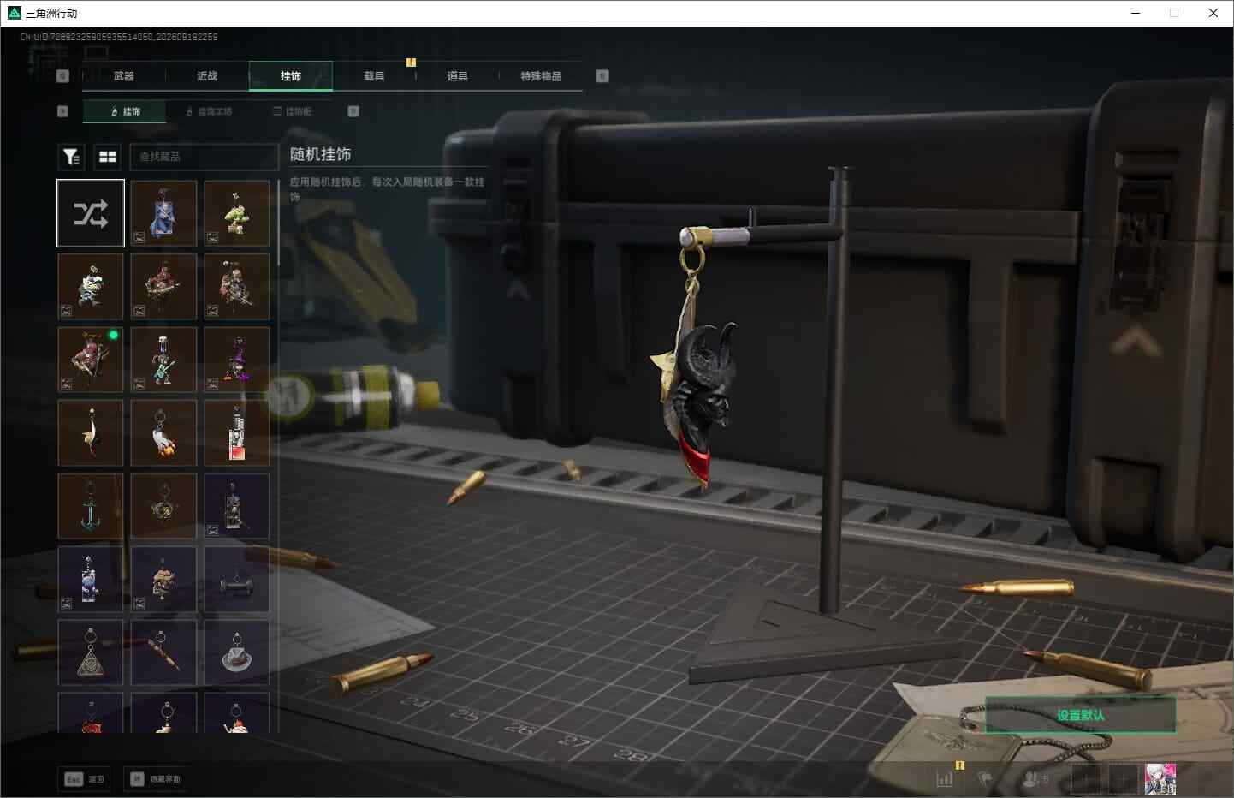
Task: Switch to the 挂饰工坊 sub-tab
Action: coord(209,111)
